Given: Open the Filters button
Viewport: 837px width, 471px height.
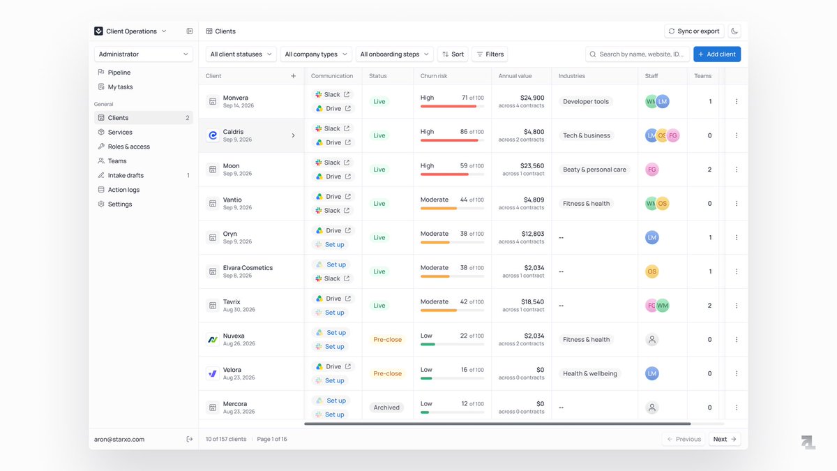Looking at the screenshot, I should (x=490, y=54).
